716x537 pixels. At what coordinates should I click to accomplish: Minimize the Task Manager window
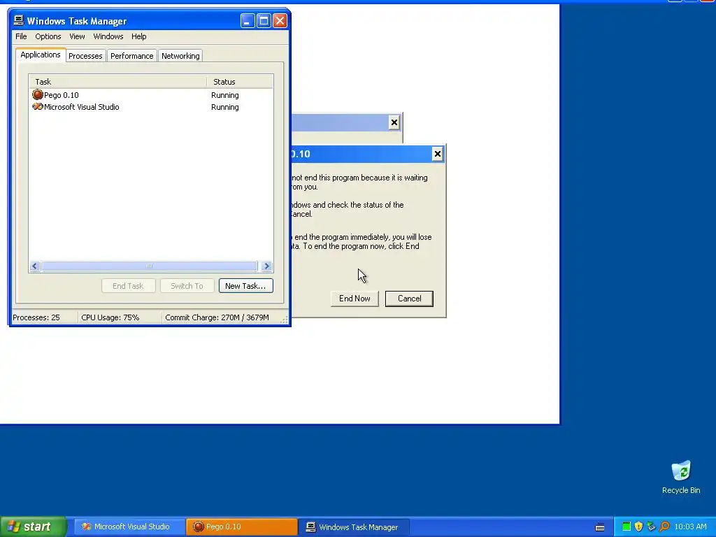[248, 20]
